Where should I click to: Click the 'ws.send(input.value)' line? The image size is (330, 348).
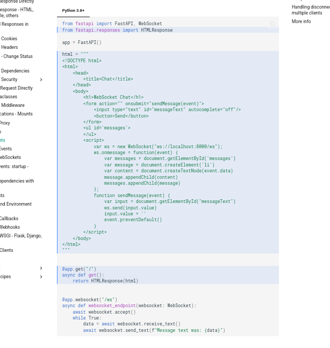point(131,208)
